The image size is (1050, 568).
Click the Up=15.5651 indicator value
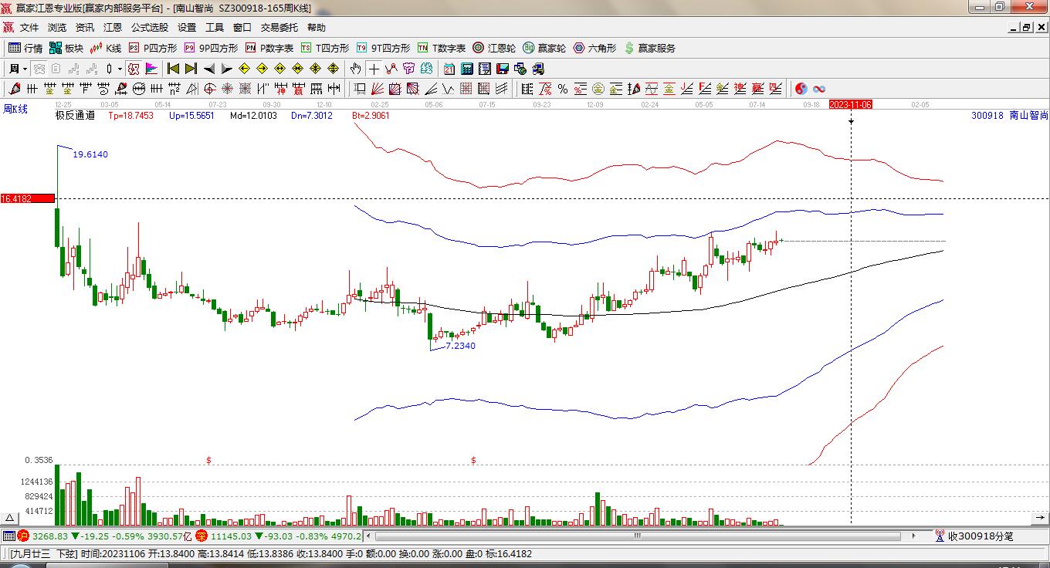coord(191,116)
